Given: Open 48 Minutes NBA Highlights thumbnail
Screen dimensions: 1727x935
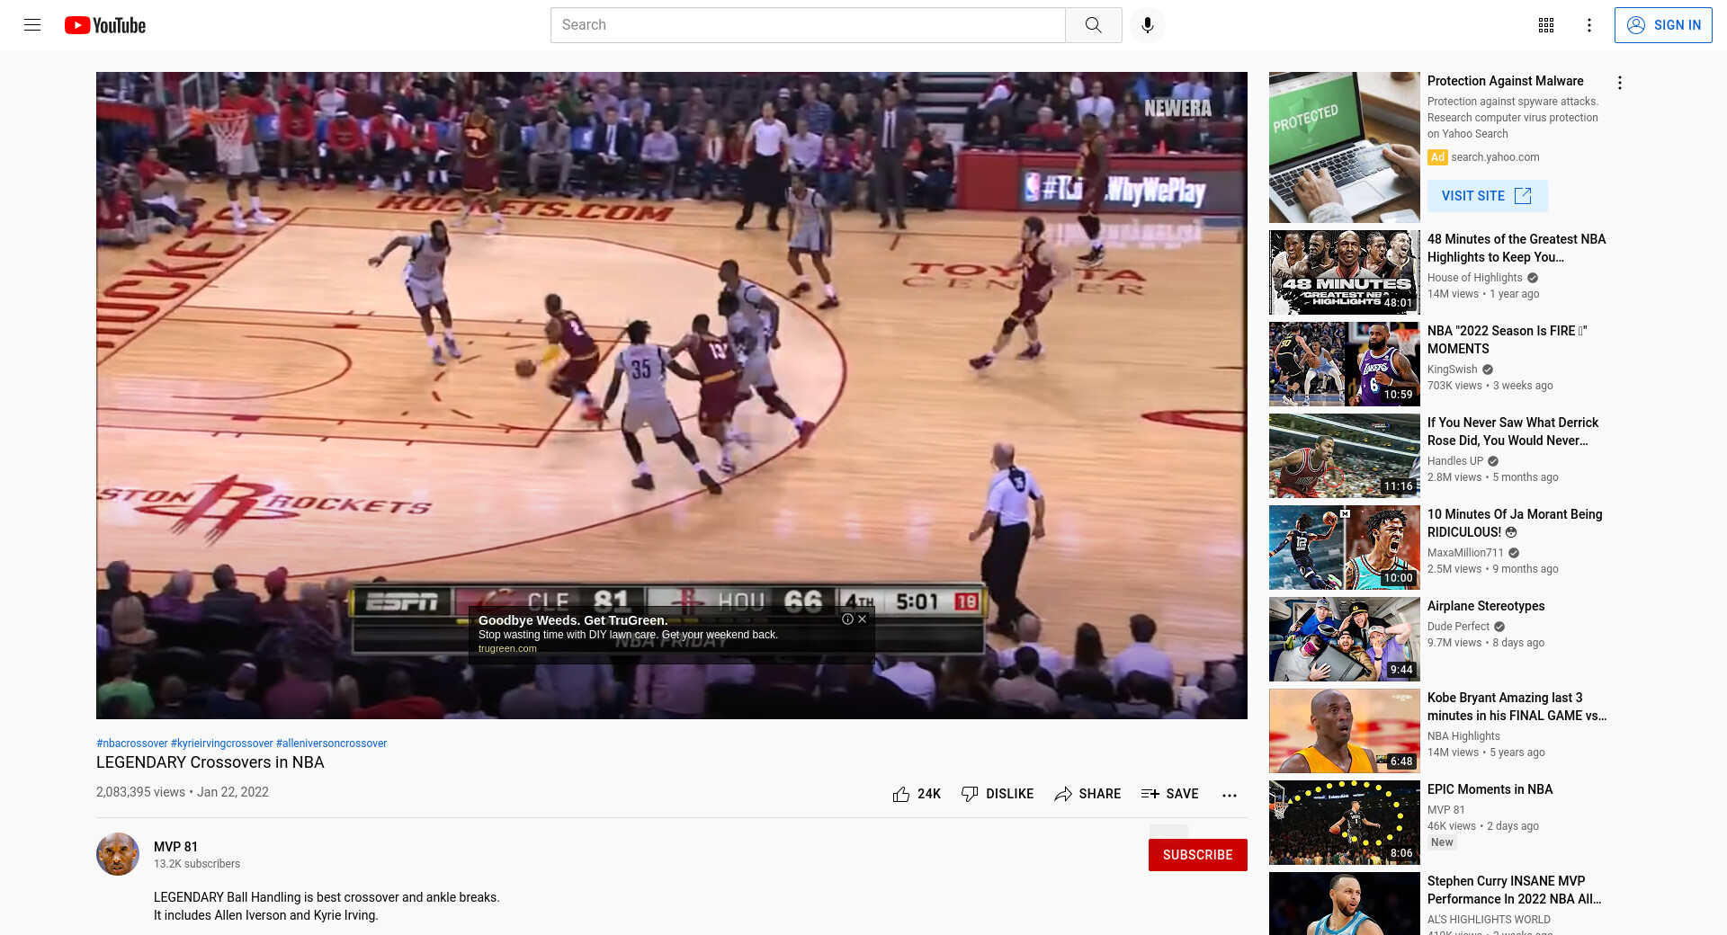Looking at the screenshot, I should 1344,272.
